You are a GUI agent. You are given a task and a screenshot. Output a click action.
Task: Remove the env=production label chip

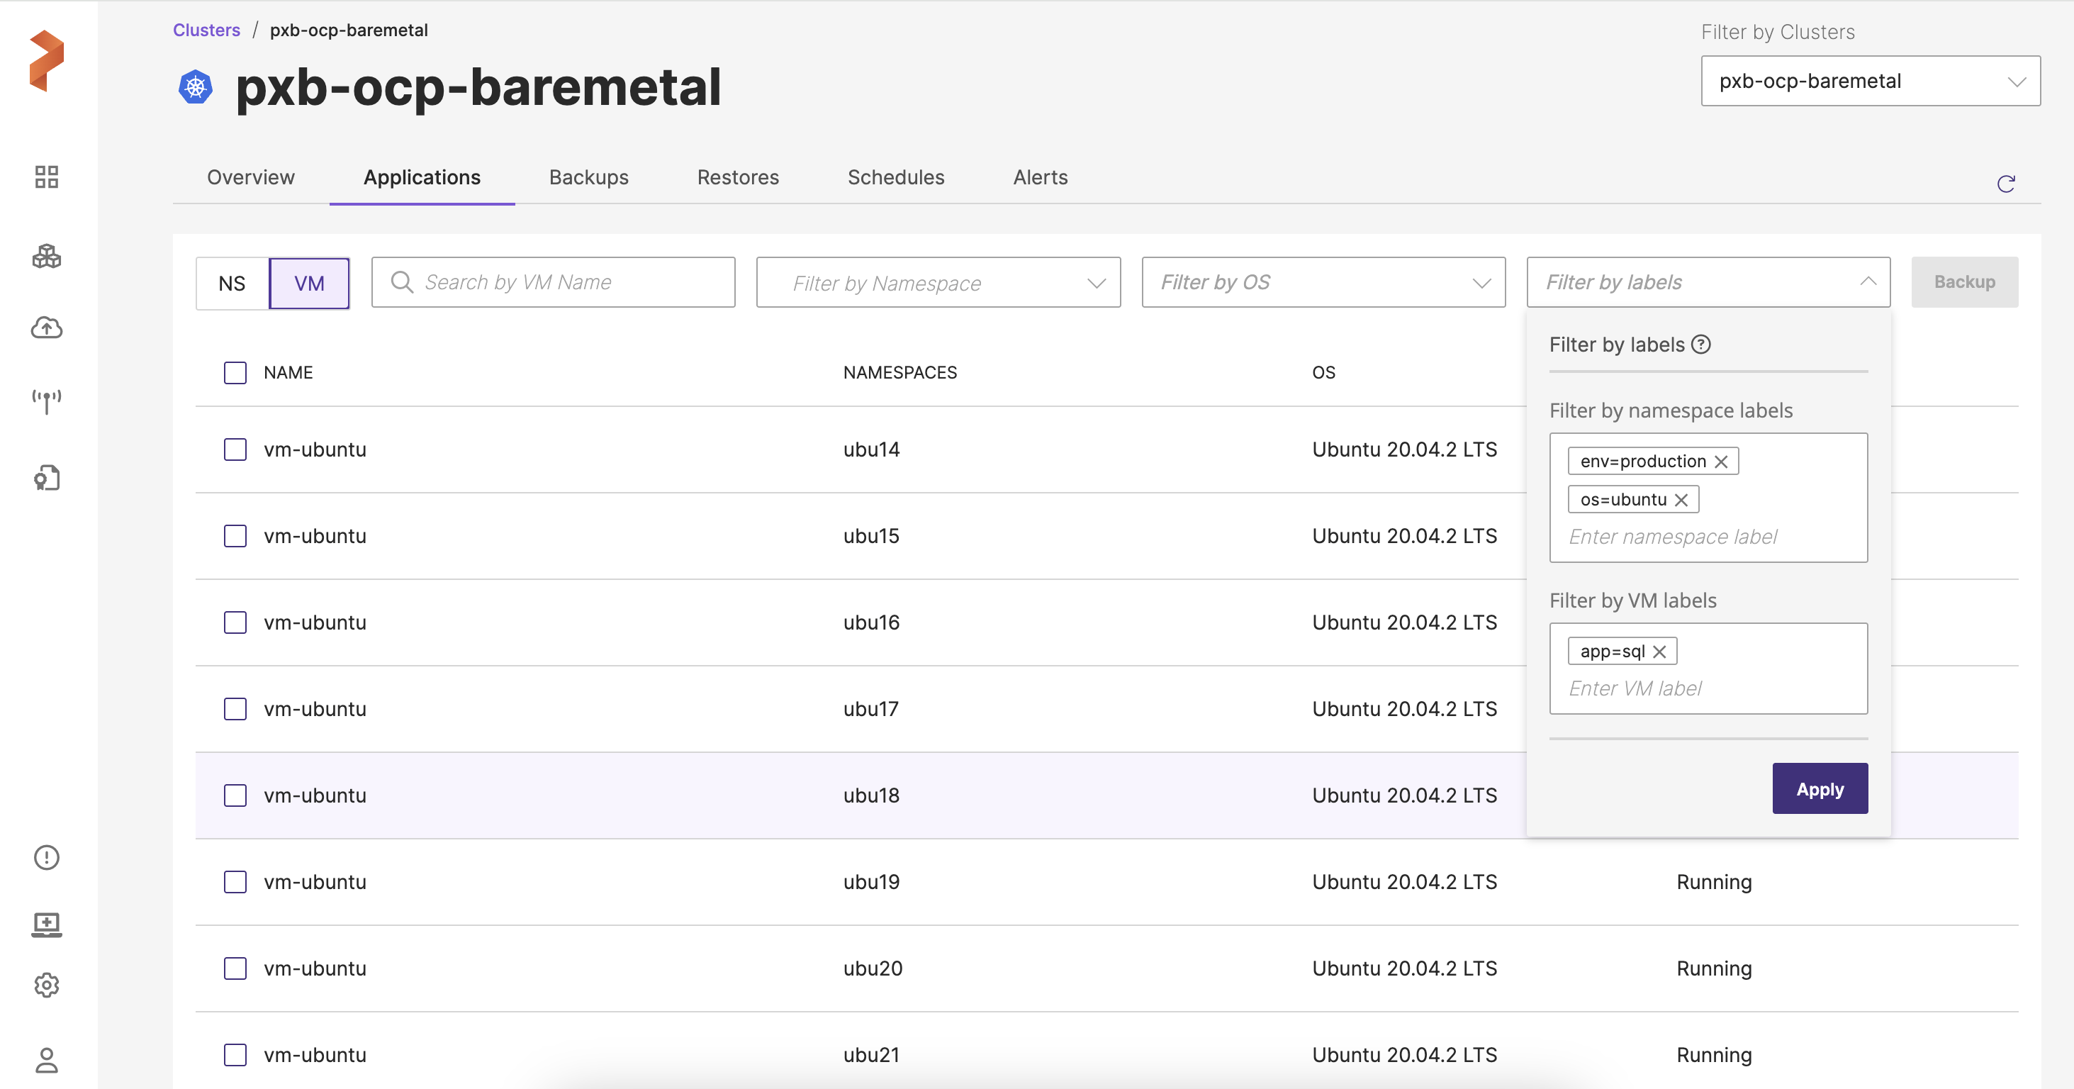pos(1721,462)
